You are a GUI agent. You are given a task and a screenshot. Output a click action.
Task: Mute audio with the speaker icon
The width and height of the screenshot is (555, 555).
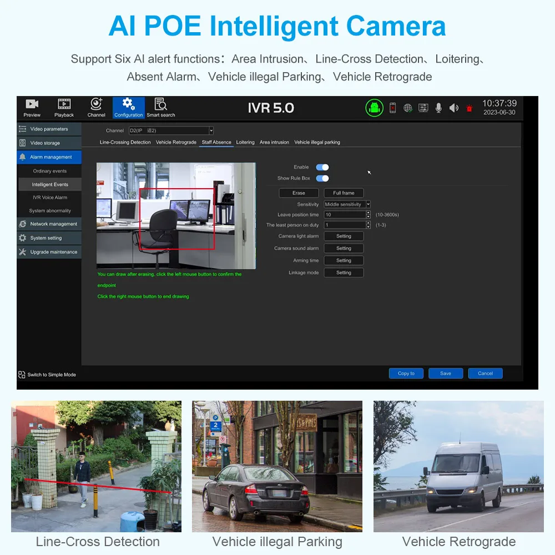pyautogui.click(x=453, y=108)
